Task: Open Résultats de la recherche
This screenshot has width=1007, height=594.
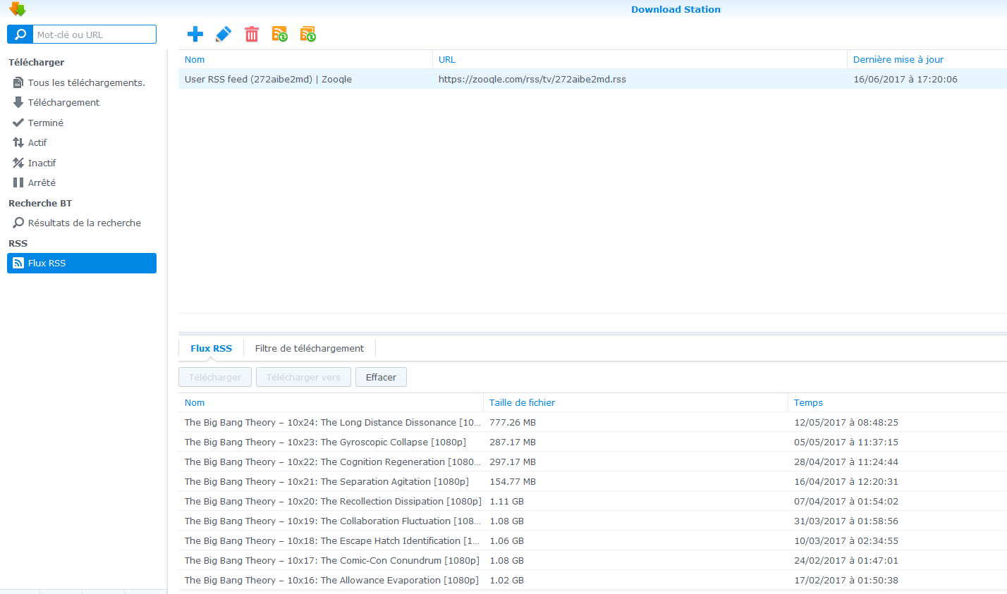Action: click(x=84, y=223)
